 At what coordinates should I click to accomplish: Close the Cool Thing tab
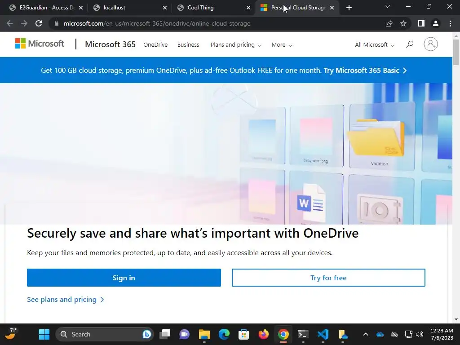248,8
